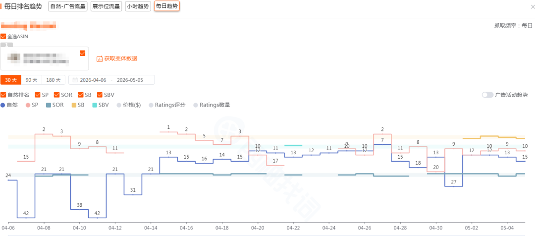535x236 pixels.
Task: Toggle the 全选ASIN checkbox
Action: 3,36
